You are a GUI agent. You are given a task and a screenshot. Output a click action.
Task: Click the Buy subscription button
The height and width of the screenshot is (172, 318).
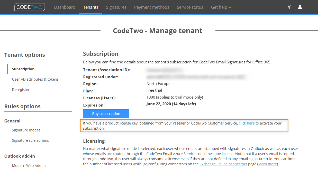(x=106, y=113)
